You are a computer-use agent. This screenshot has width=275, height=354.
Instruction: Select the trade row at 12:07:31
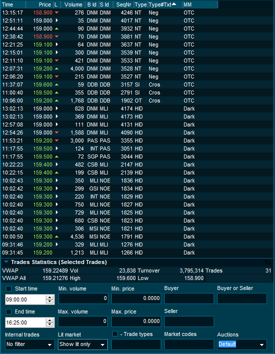click(x=137, y=68)
